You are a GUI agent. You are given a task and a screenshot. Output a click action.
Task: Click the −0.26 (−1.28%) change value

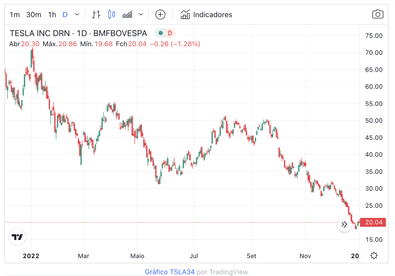point(175,44)
